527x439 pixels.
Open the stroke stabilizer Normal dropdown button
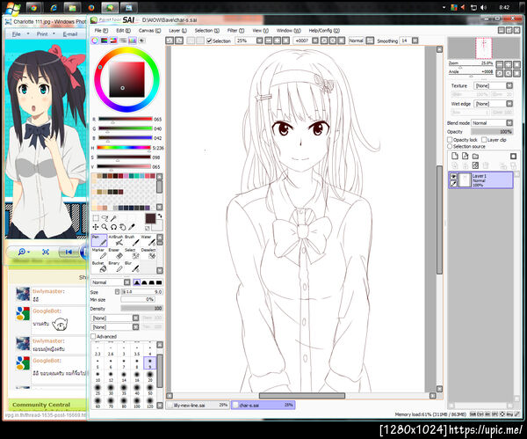370,40
